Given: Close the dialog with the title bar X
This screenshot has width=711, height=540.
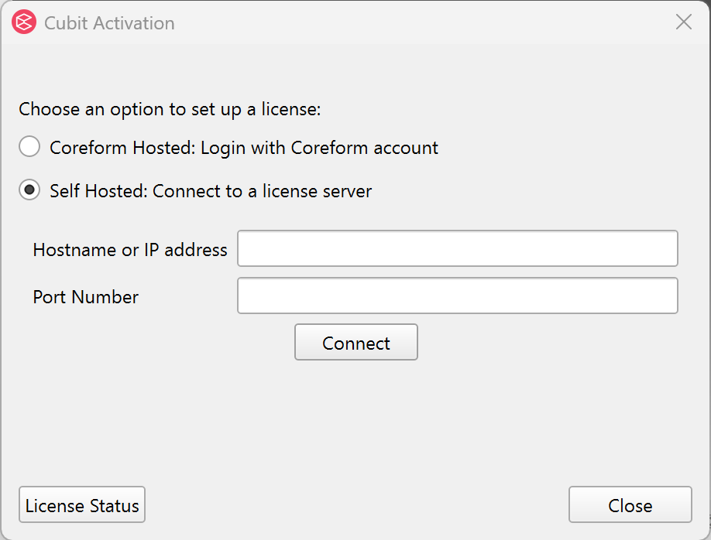Looking at the screenshot, I should tap(683, 22).
